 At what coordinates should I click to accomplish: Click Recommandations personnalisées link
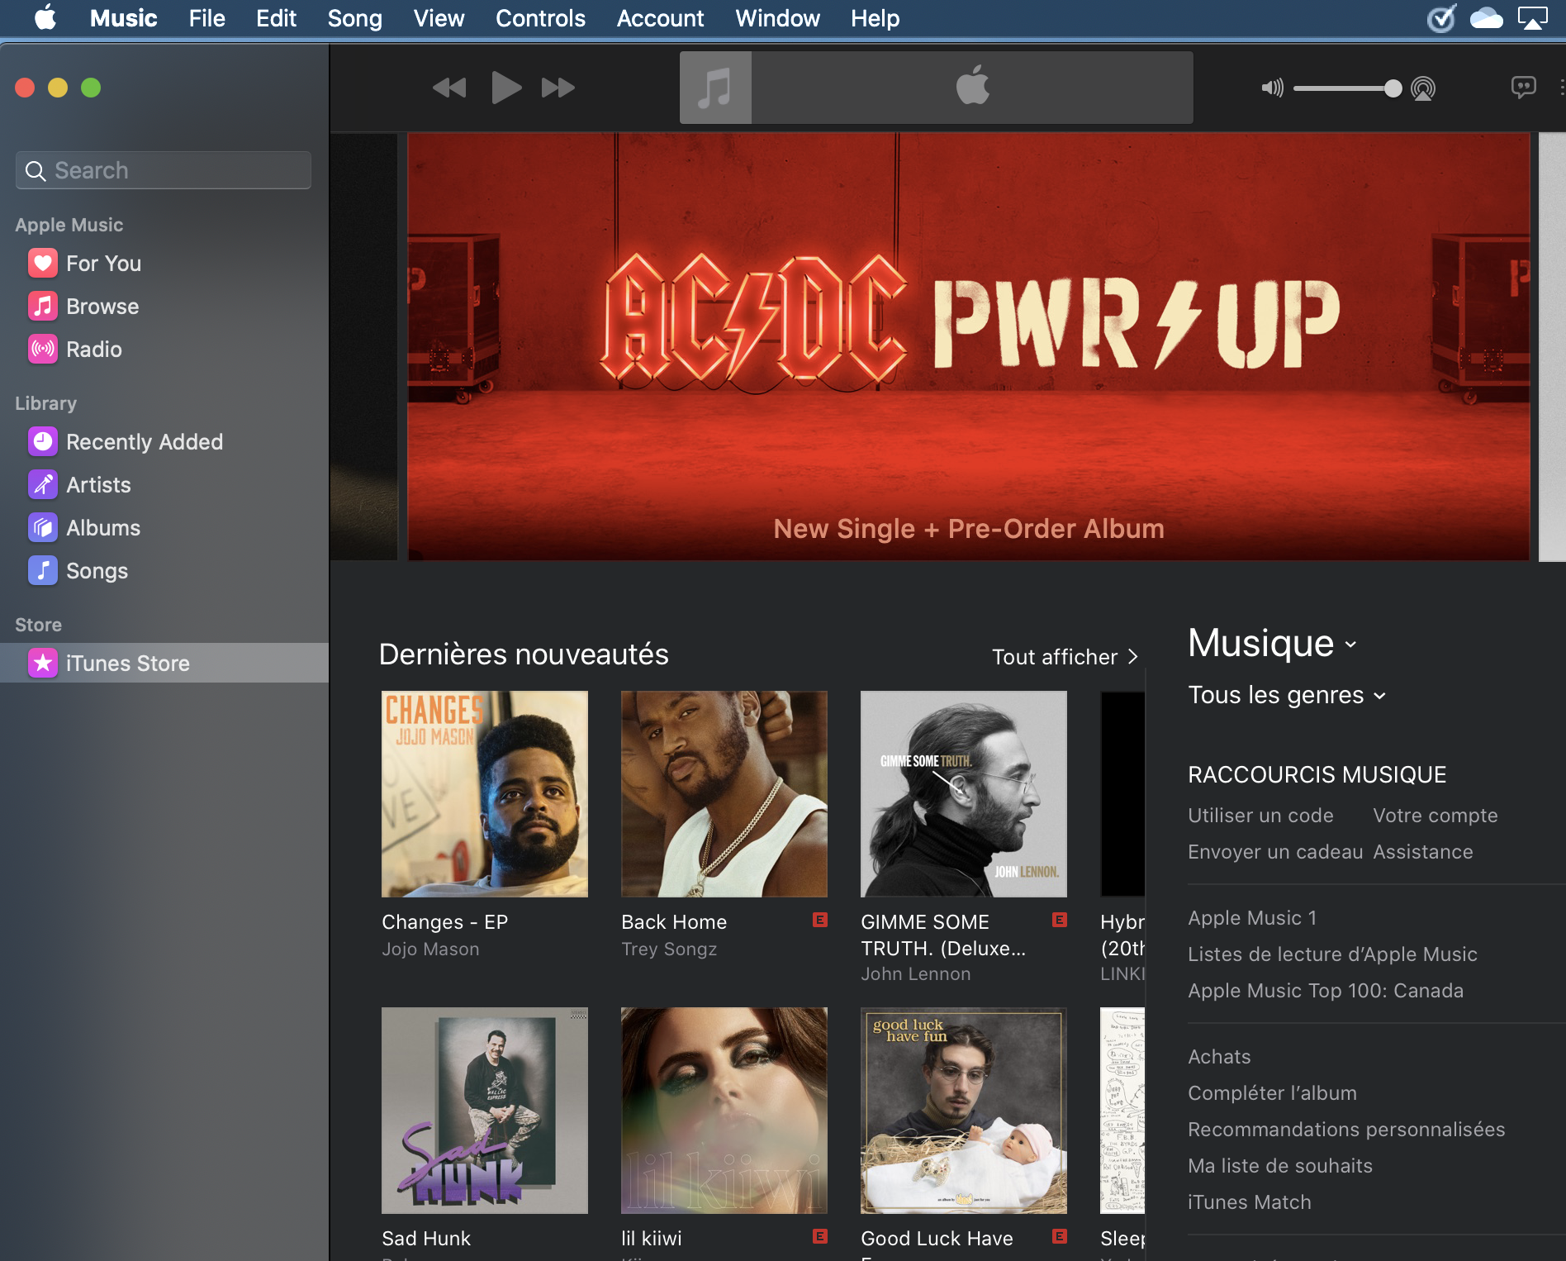pos(1346,1130)
